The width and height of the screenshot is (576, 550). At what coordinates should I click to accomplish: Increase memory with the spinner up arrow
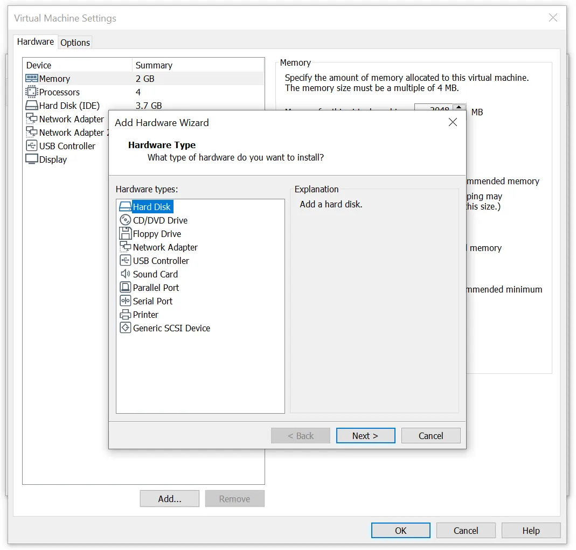(459, 107)
